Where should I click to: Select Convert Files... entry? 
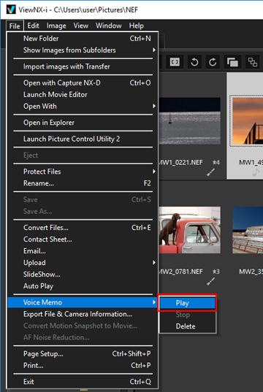[83, 228]
